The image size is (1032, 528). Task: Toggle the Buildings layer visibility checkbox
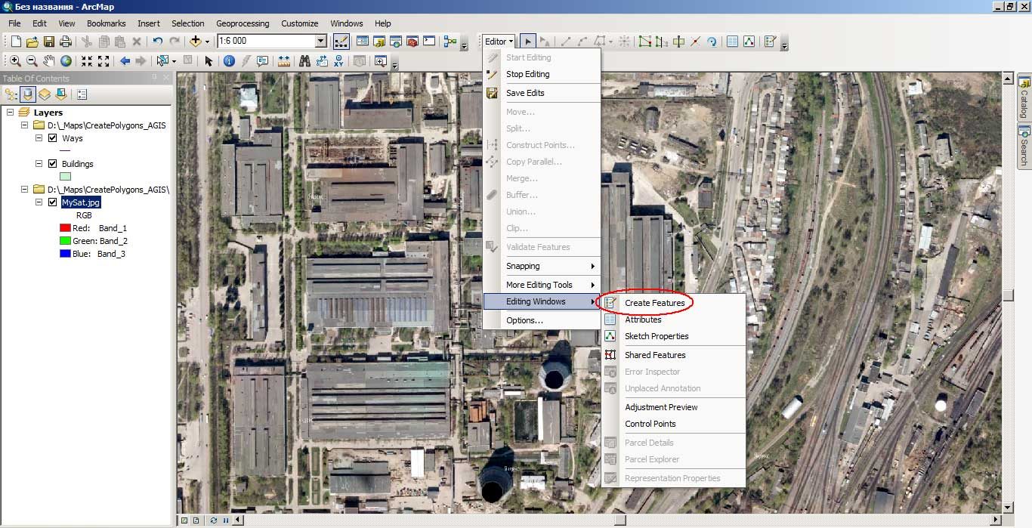52,164
